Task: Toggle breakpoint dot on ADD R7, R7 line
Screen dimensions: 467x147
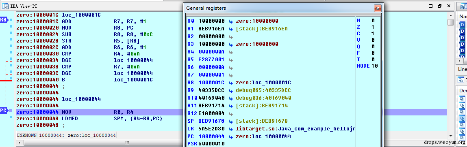Action: point(11,20)
